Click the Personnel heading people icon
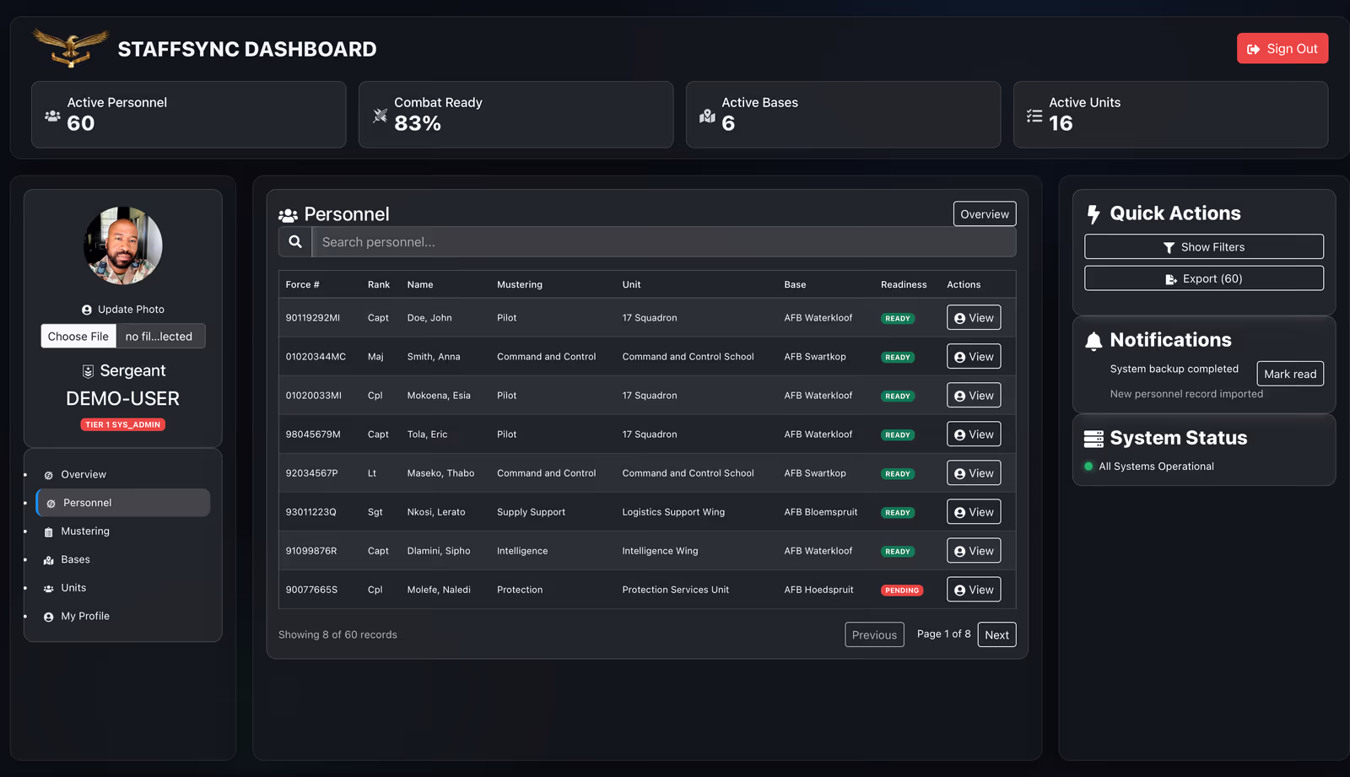Screen dimensions: 1350x777 coord(288,215)
